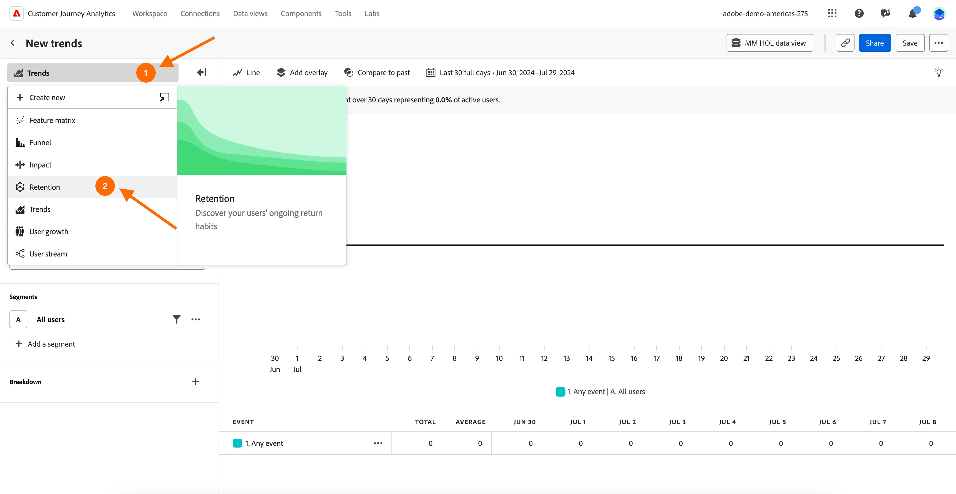Image resolution: width=956 pixels, height=494 pixels.
Task: Select Retention from the analysis list
Action: coord(92,187)
